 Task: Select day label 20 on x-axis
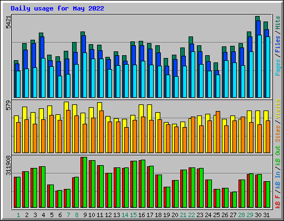tap(175, 215)
